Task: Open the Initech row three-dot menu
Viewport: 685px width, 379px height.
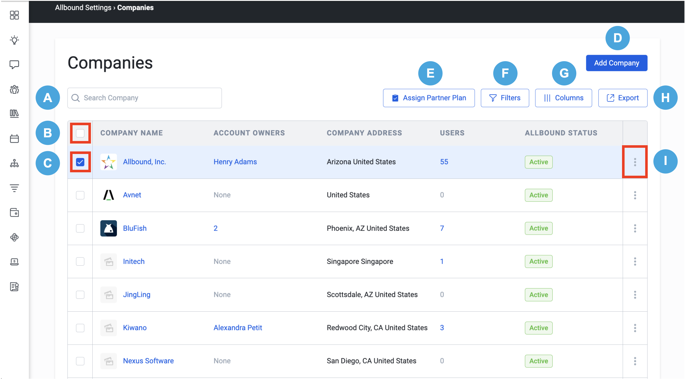Action: [635, 261]
